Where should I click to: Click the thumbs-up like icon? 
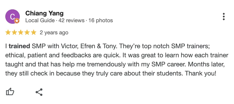pos(10,92)
